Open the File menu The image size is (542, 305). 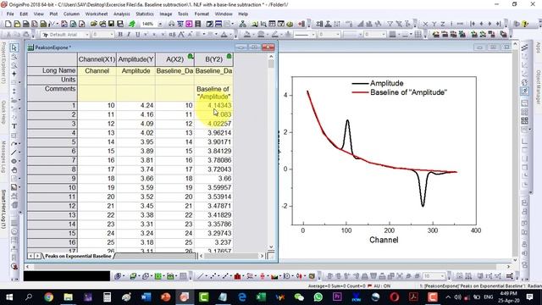pos(10,14)
